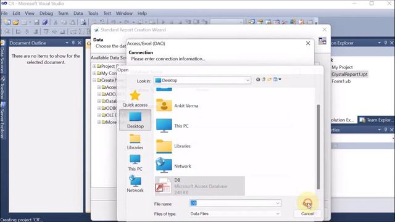Open Document Outline panel options dropdown arrow
This screenshot has height=222, width=395.
67,43
